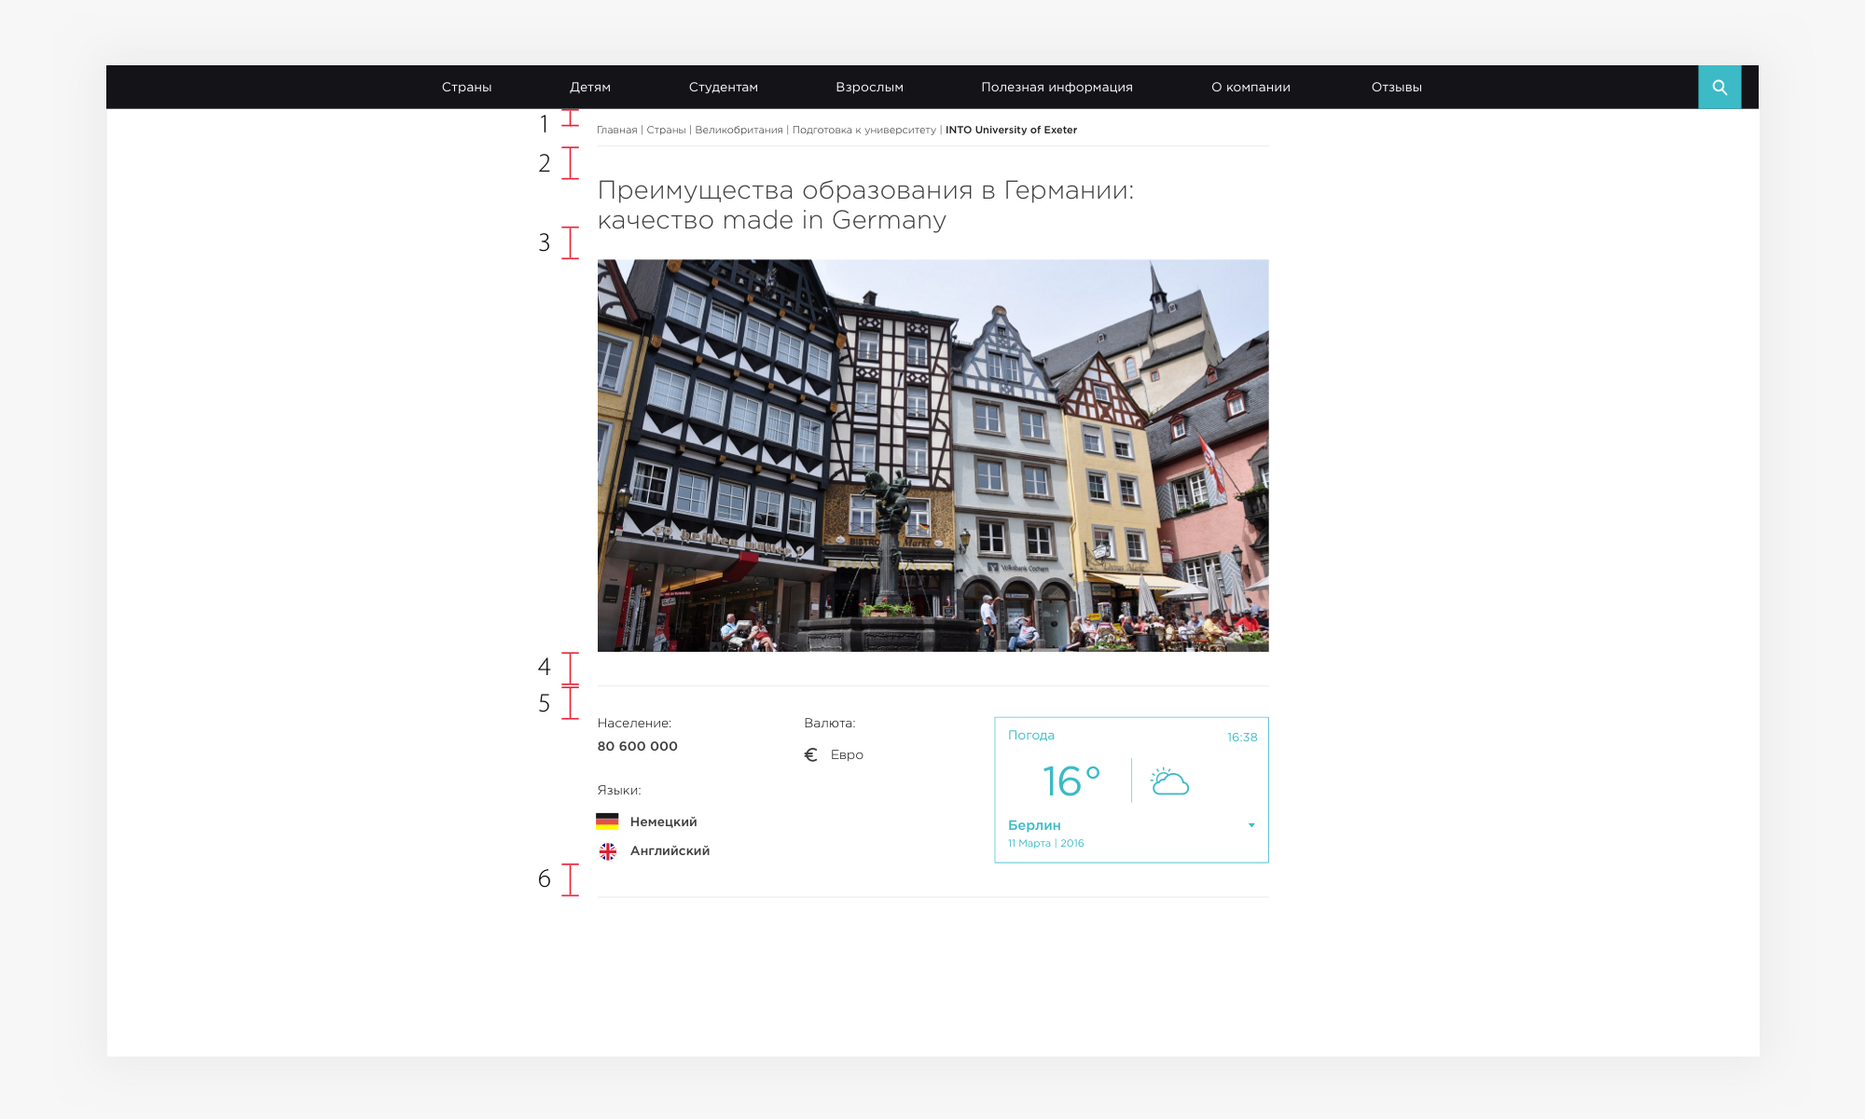Click the Немецкий language label
Screen dimensions: 1865x1119
(663, 822)
